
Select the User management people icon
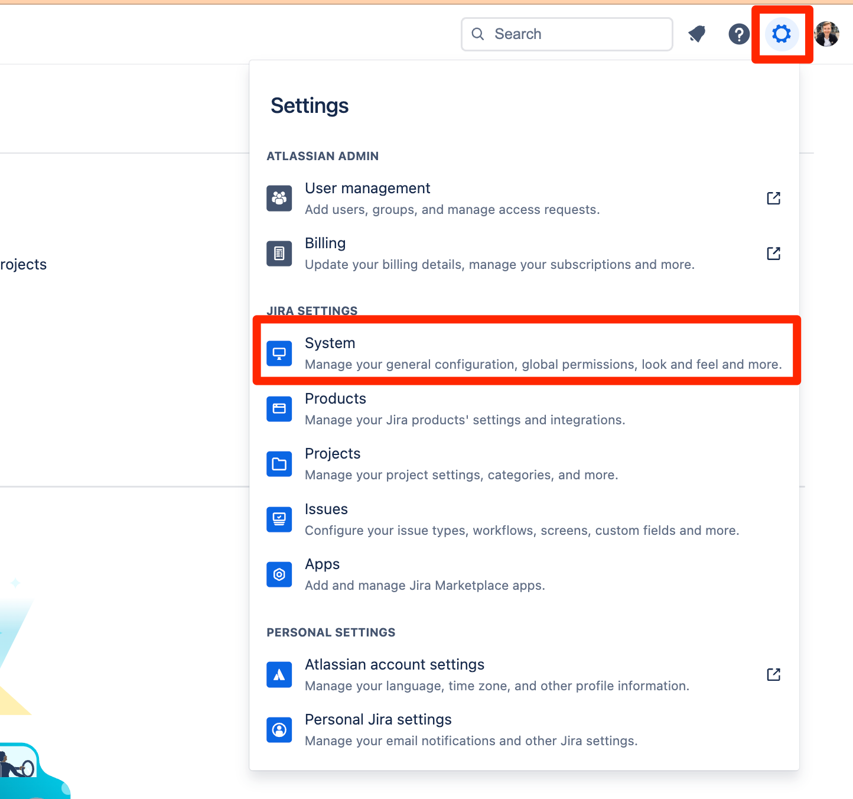tap(279, 198)
